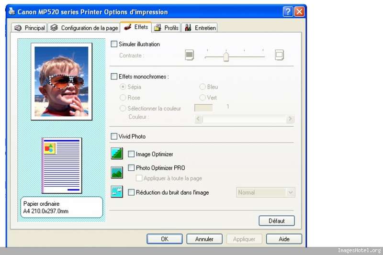Select the Effets tab

tap(135, 27)
